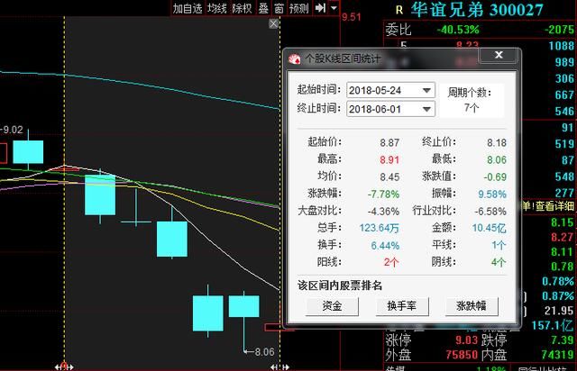Click the jump-to-end arrow icon in toolbar
Viewport: 577px width, 371px height.
[320, 8]
